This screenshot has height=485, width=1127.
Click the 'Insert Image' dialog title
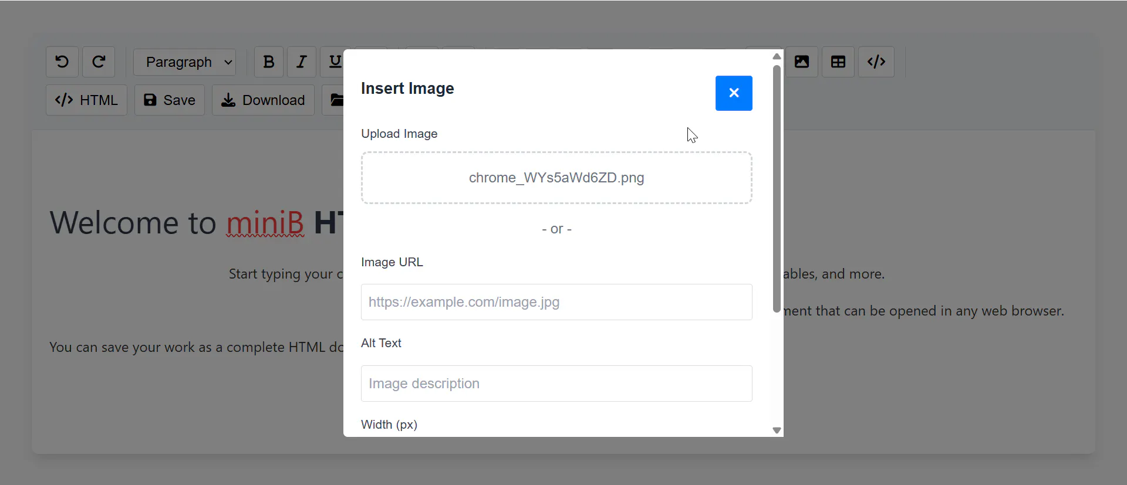407,89
